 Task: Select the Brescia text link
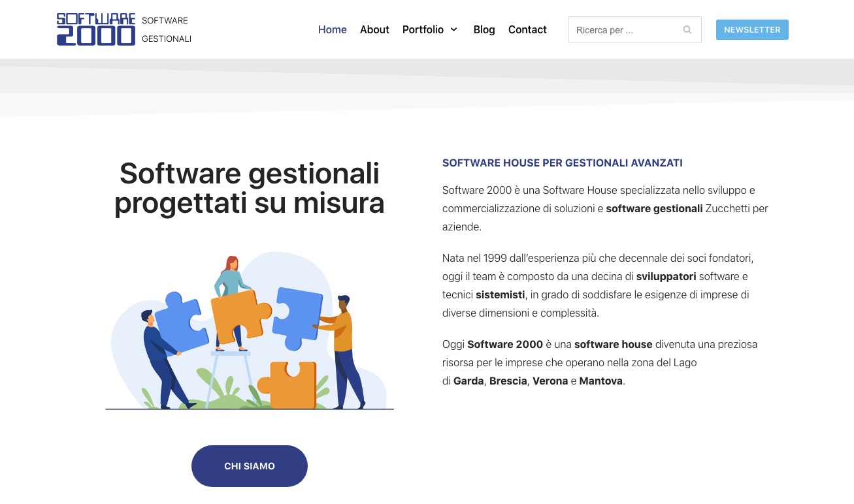tap(508, 381)
